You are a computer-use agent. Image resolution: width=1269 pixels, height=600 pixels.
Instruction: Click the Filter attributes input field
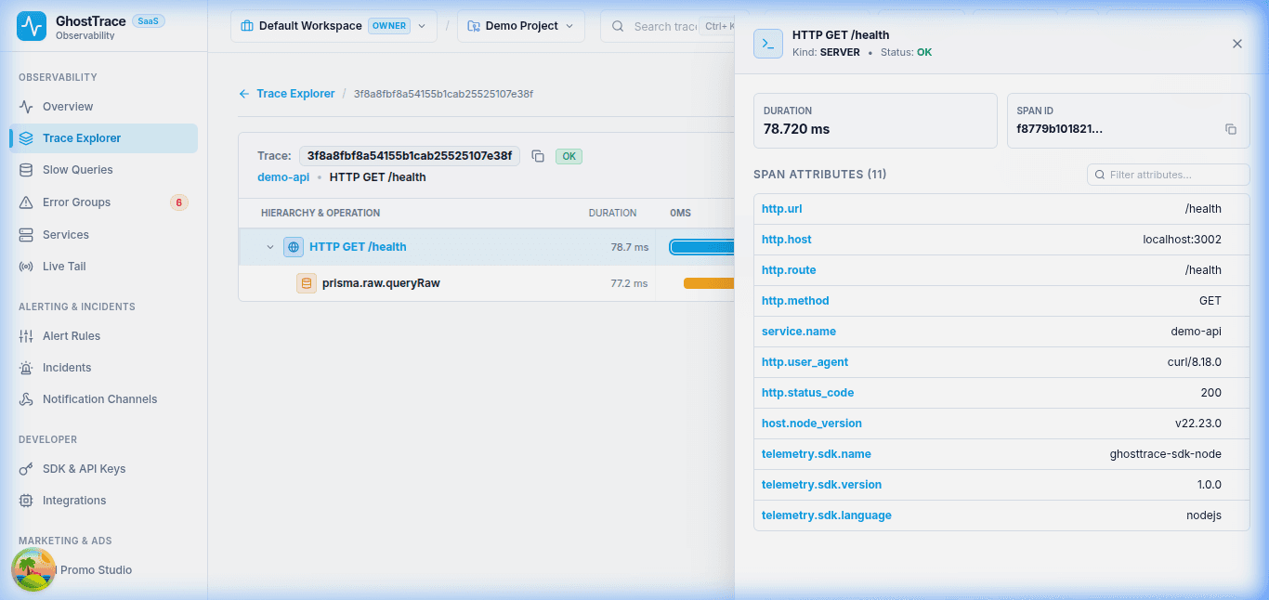click(x=1169, y=175)
